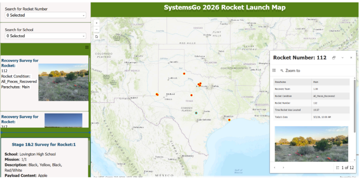The image size is (359, 179).
Task: Select the Recovery Survey card for rocket 112
Action: [x=44, y=83]
